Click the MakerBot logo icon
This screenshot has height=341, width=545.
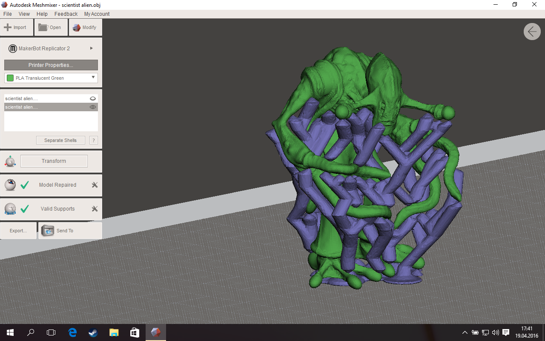pos(12,49)
